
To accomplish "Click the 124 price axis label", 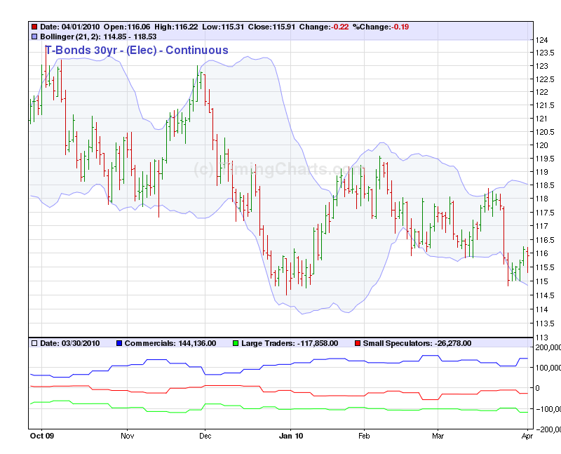I will [x=541, y=39].
